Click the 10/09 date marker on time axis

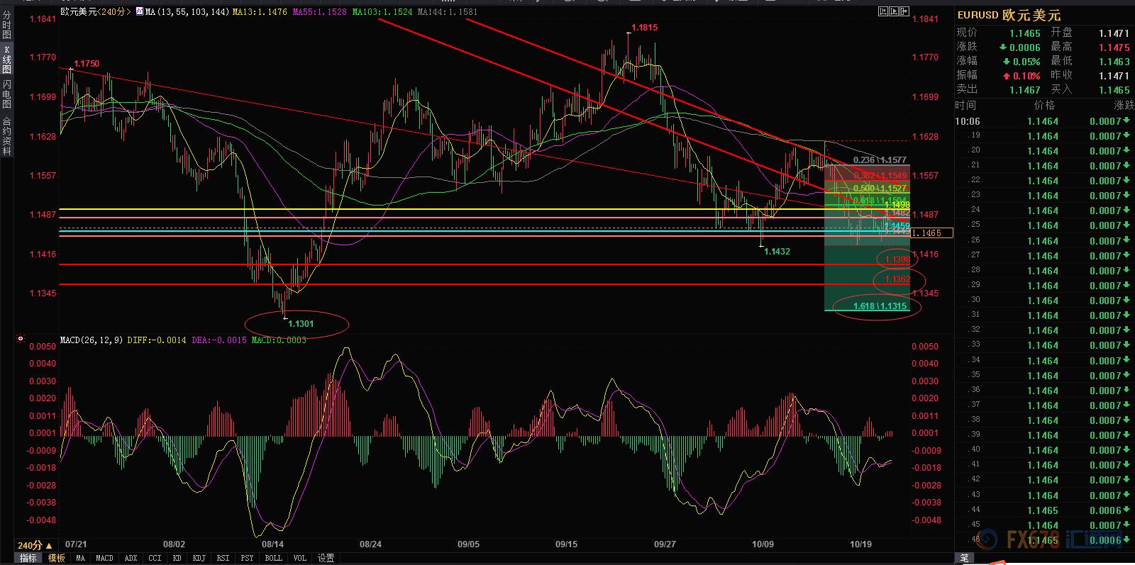tap(763, 544)
